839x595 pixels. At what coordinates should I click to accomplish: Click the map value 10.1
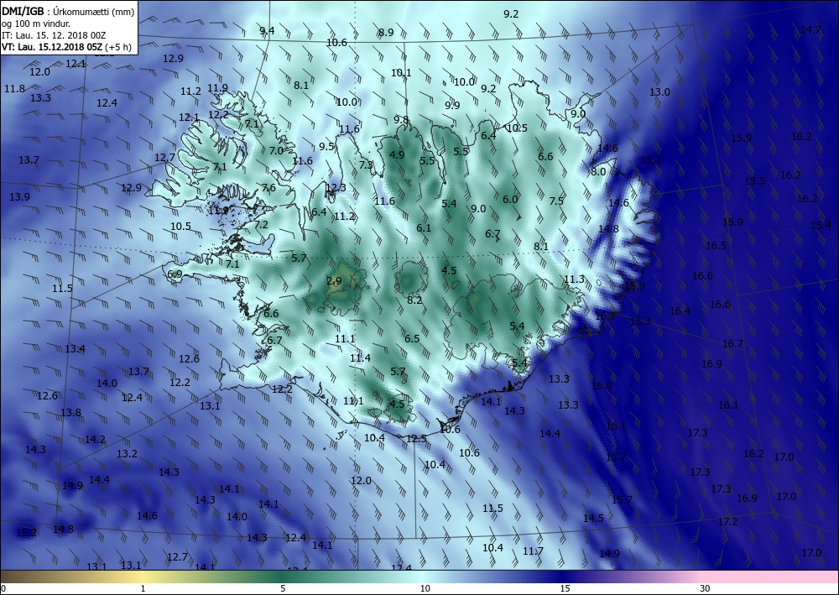coord(401,73)
